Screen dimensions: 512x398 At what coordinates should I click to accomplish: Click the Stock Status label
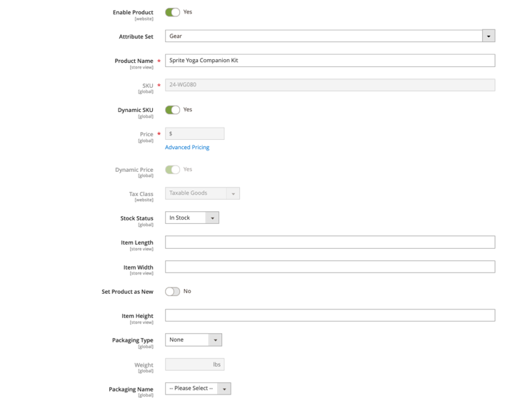pos(136,218)
